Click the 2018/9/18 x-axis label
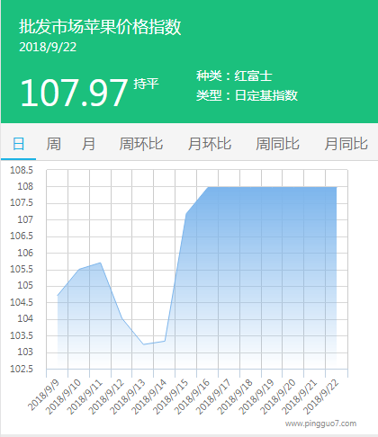Viewport: 378px width, 437px height. (x=236, y=397)
